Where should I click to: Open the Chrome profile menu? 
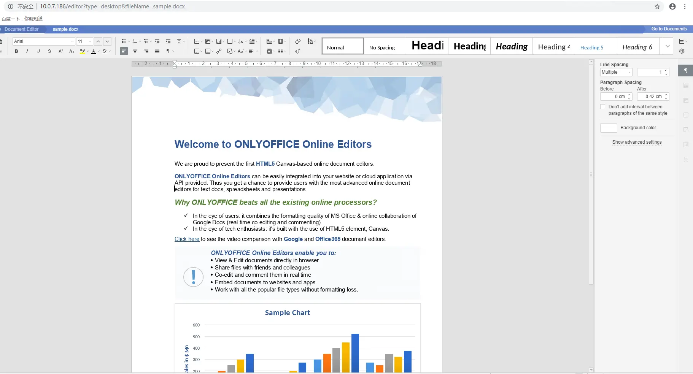pyautogui.click(x=672, y=6)
